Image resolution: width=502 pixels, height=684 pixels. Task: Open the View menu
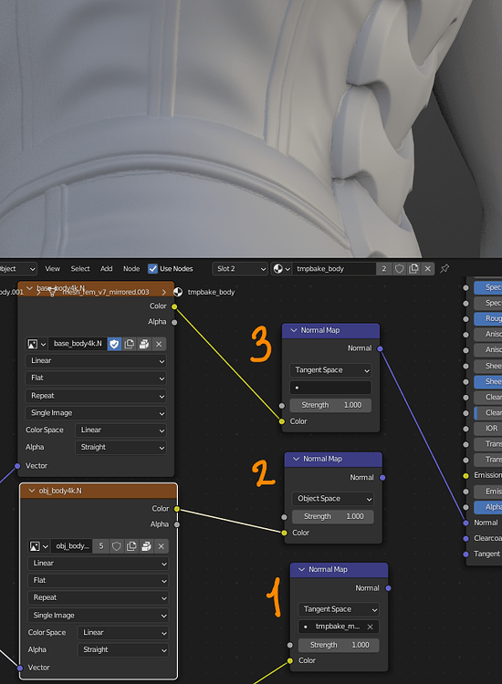[x=52, y=269]
